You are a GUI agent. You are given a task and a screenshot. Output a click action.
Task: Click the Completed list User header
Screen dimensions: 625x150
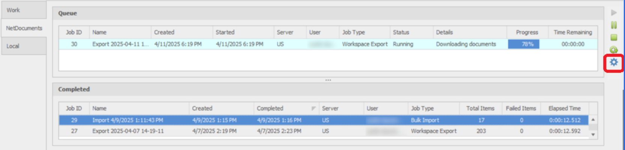point(386,108)
